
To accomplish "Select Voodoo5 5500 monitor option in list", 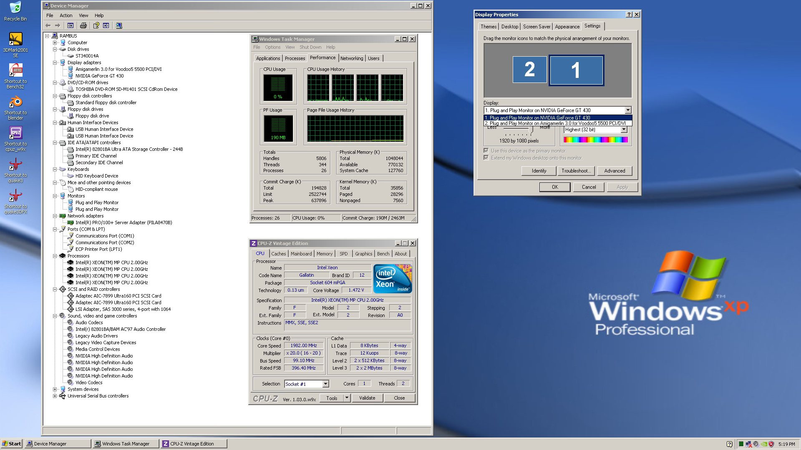I will tap(557, 123).
